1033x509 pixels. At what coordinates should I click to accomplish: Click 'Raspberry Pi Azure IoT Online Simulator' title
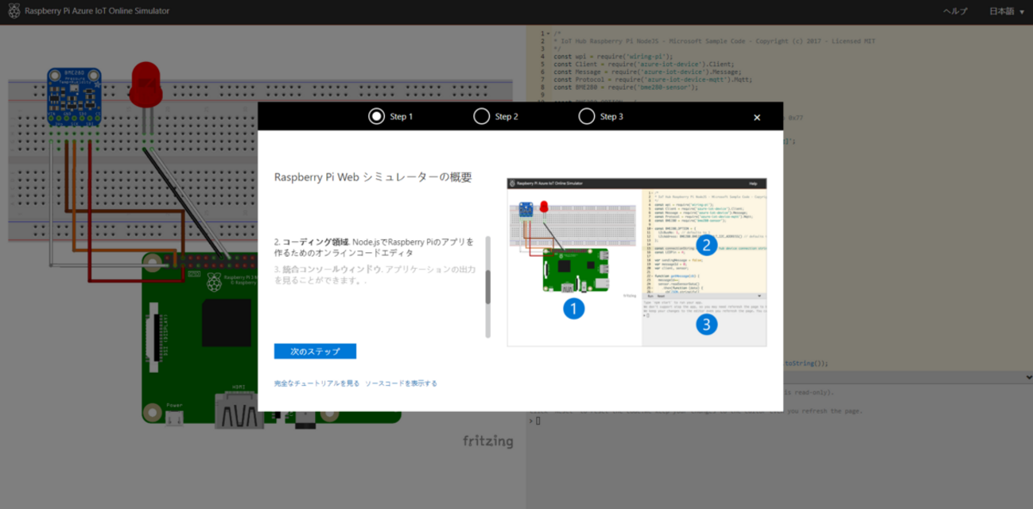97,11
